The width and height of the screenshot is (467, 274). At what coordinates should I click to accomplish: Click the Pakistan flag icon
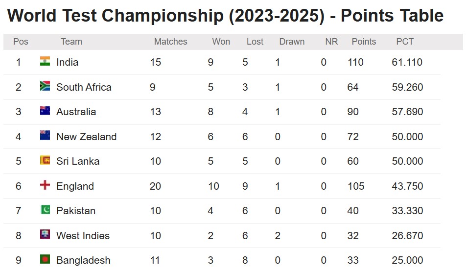coord(45,210)
